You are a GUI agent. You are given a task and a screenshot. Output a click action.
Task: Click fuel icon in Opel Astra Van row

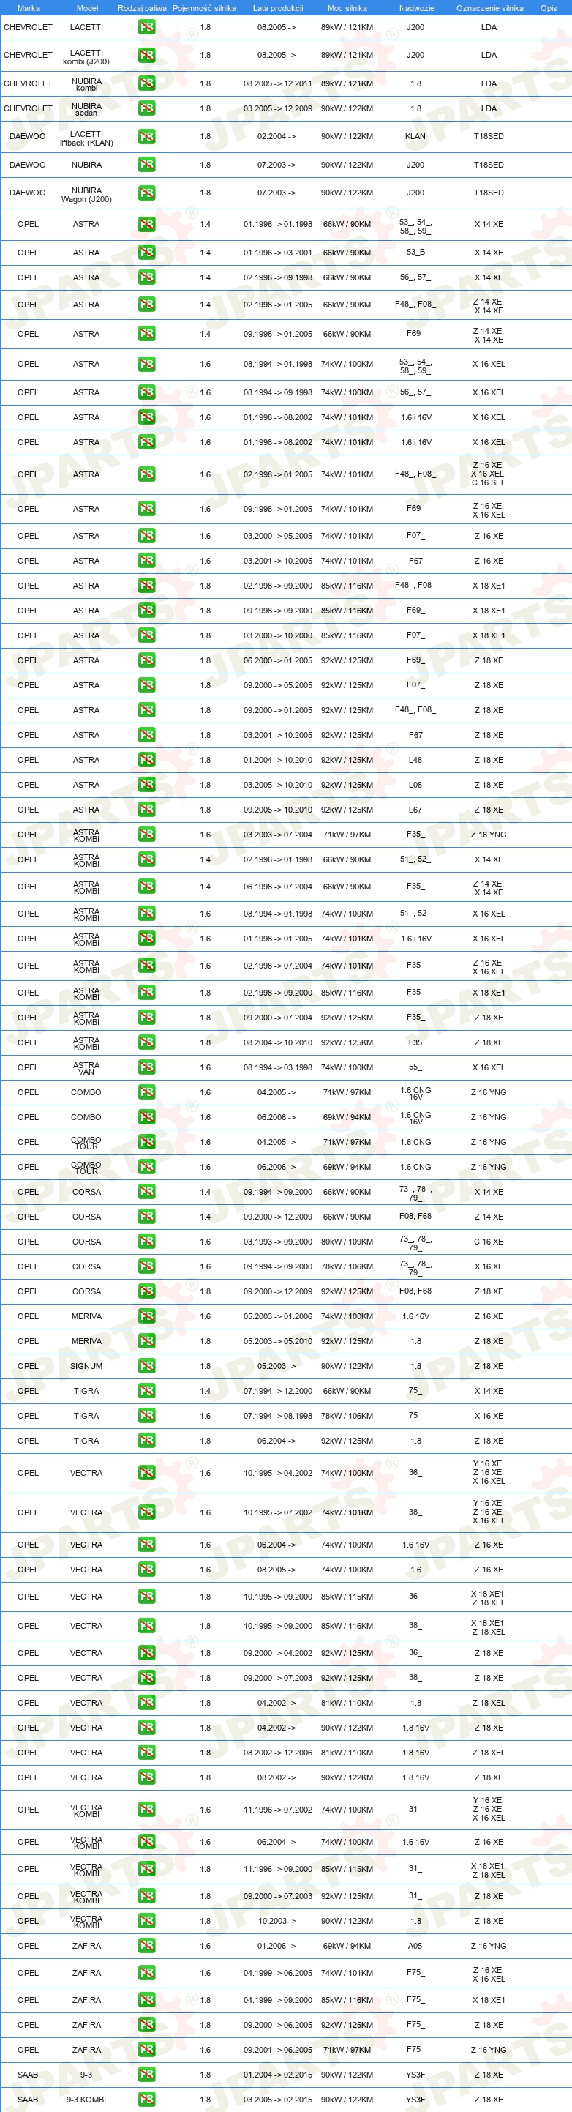[x=147, y=1067]
